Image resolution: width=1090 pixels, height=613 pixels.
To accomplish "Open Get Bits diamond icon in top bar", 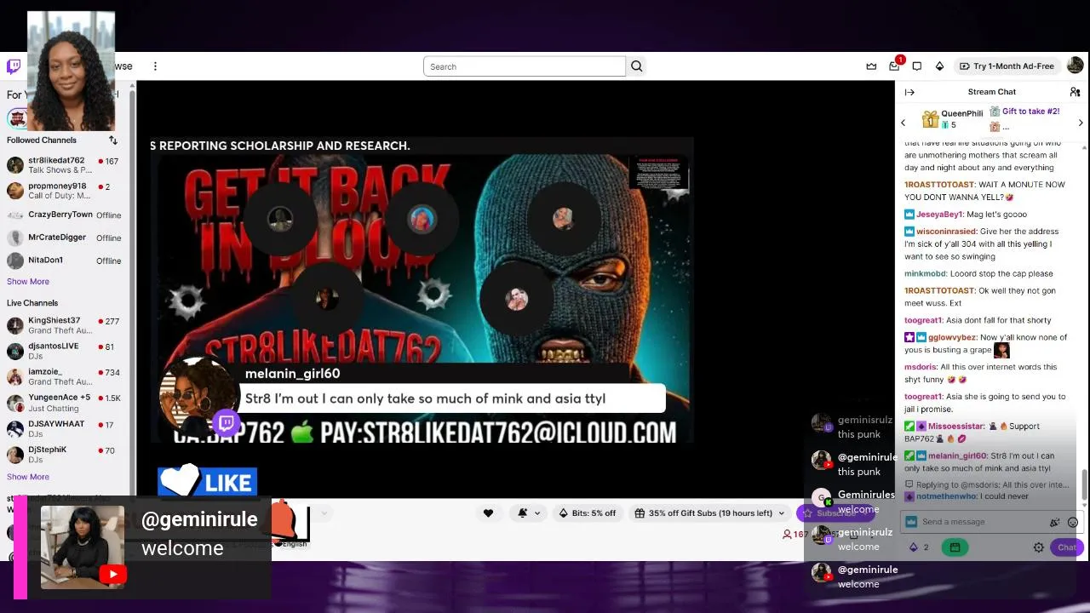I will tap(939, 66).
